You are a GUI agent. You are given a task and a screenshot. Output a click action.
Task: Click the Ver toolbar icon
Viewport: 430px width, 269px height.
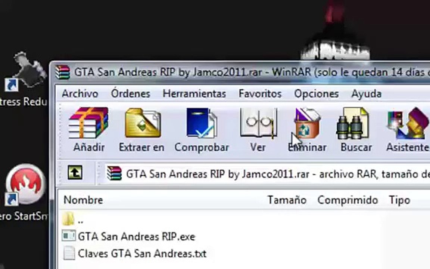click(259, 123)
